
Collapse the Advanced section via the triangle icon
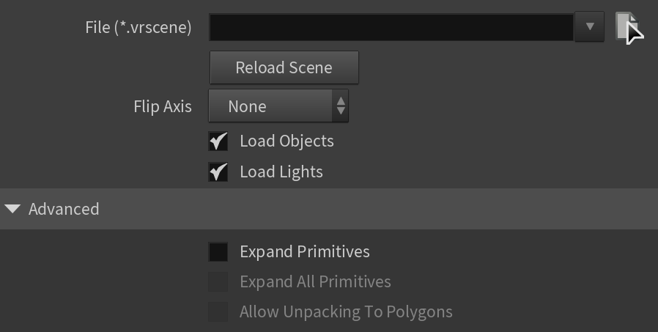13,209
